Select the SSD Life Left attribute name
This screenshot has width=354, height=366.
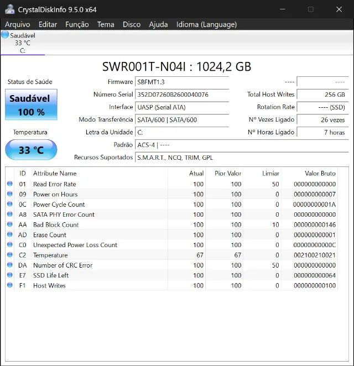(x=51, y=275)
